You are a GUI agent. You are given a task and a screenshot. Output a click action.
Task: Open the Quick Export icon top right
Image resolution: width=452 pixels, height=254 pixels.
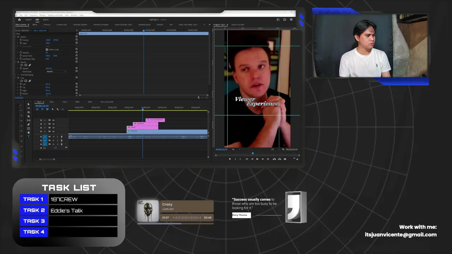[x=285, y=20]
